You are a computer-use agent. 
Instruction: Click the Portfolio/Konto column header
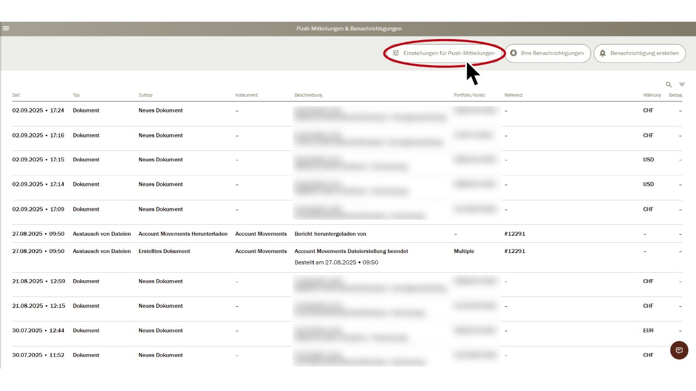469,95
